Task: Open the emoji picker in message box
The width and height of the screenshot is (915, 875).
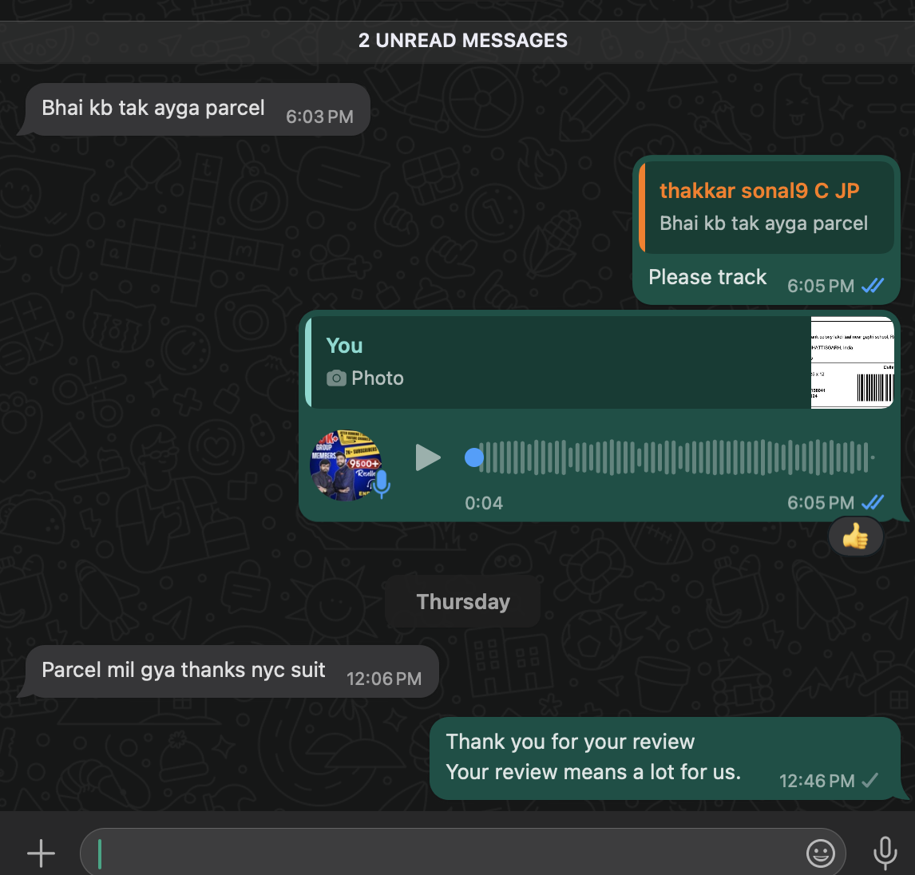Action: [820, 853]
